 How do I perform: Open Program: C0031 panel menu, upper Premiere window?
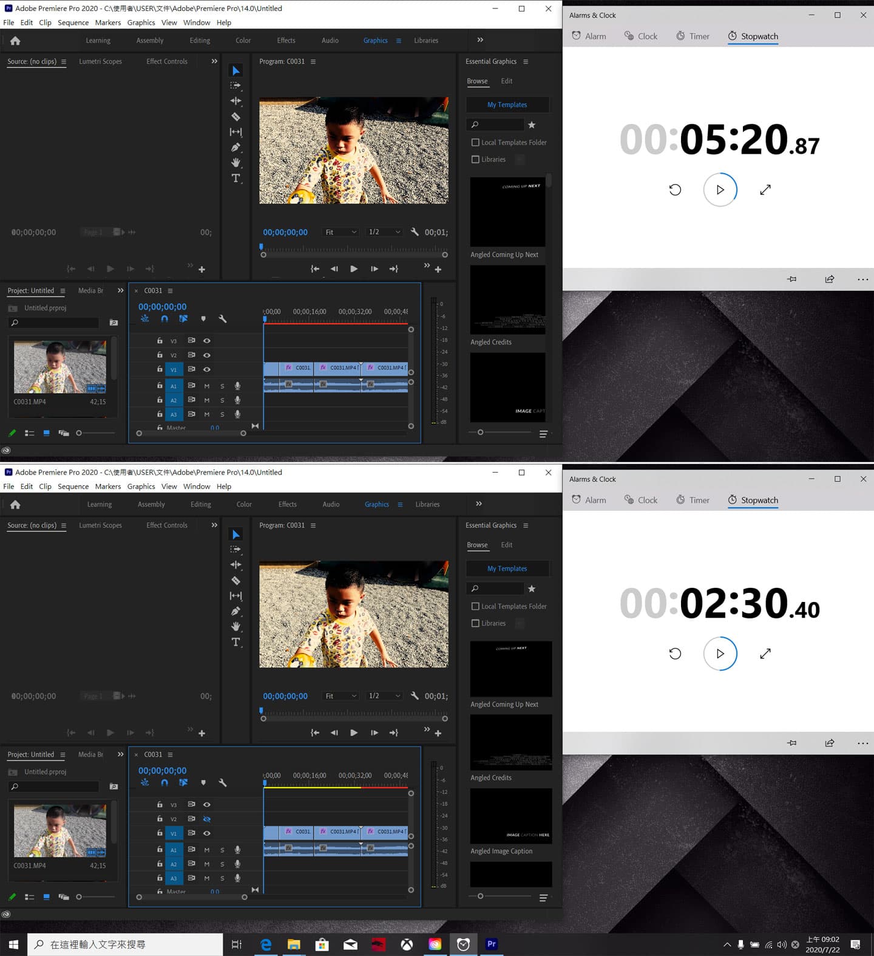pyautogui.click(x=313, y=61)
